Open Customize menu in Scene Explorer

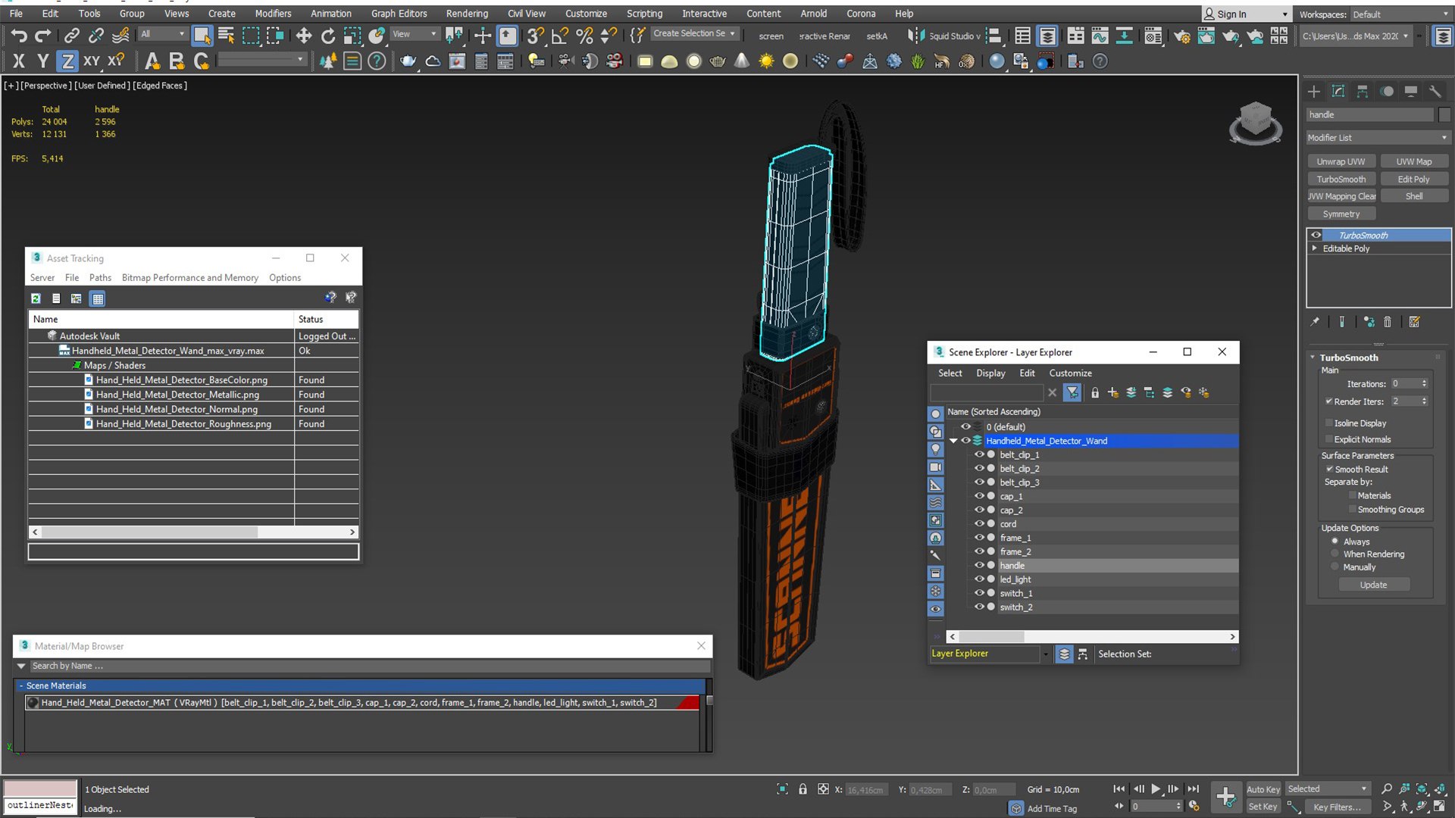click(x=1070, y=373)
